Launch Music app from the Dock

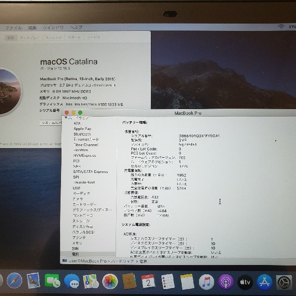point(207,282)
